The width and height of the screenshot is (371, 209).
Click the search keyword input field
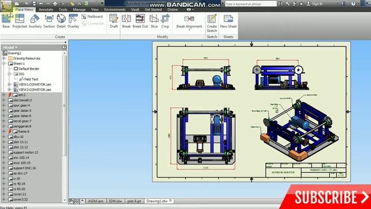[250, 4]
